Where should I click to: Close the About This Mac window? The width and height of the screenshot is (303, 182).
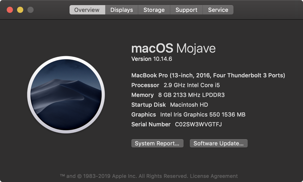coord(10,10)
